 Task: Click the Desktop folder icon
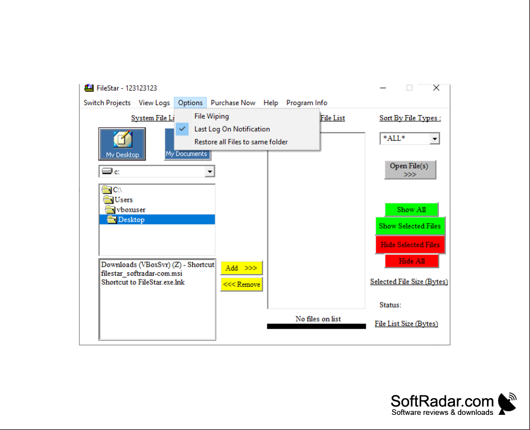pos(112,220)
